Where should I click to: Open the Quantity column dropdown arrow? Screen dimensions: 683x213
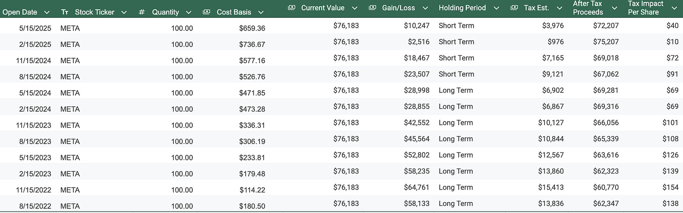coord(188,13)
